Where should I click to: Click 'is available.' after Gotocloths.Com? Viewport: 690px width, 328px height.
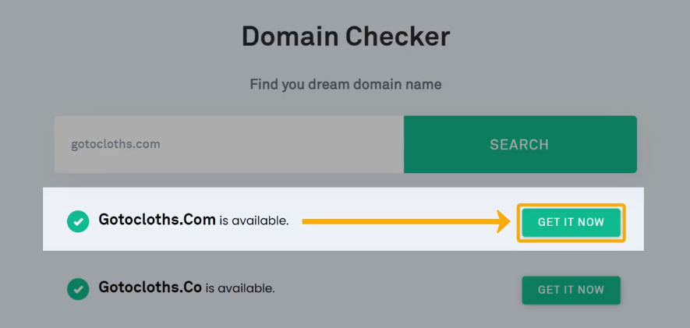[x=254, y=221]
